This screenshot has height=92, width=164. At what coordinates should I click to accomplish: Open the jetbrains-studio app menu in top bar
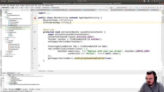pyautogui.click(x=14, y=1)
